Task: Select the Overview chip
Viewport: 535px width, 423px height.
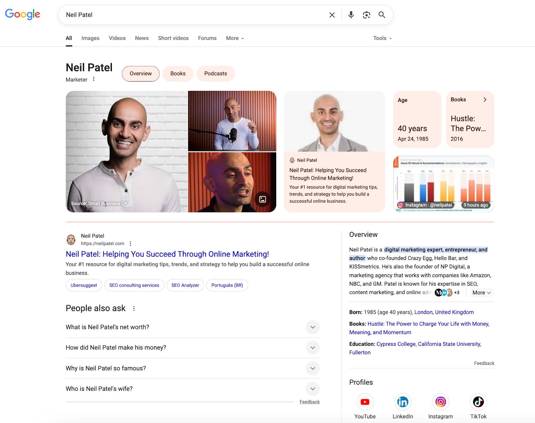Action: click(141, 74)
